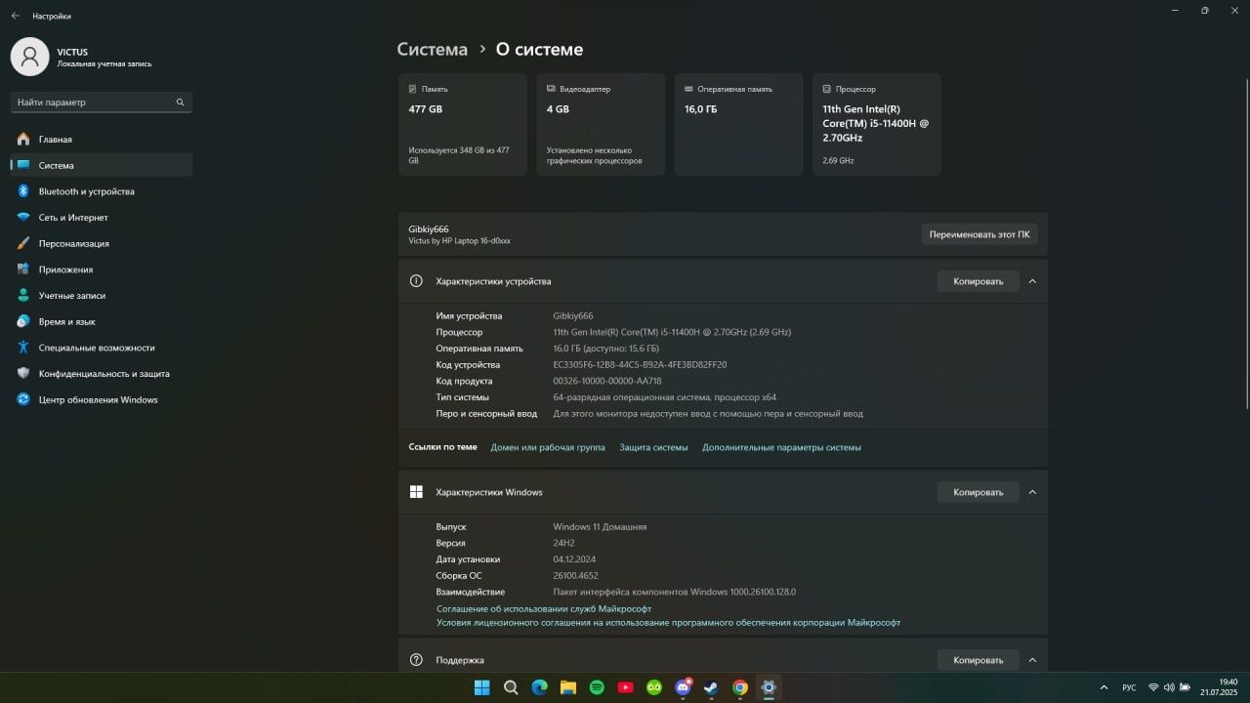This screenshot has height=703, width=1250.
Task: Collapse the Характеристики устройства section
Action: pos(1032,281)
